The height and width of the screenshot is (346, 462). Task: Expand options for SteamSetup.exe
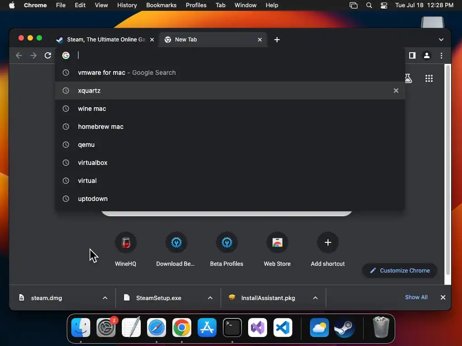210,298
